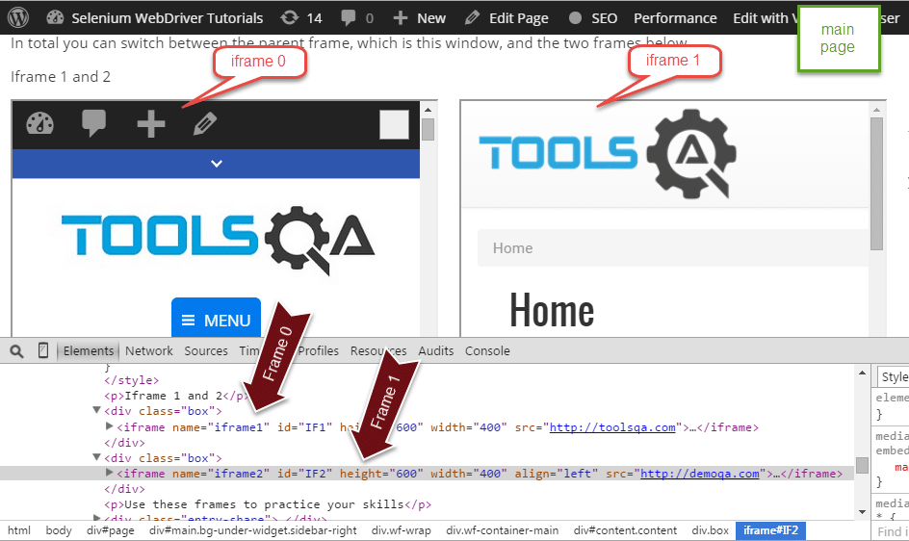Open the 14 pending updates icon
This screenshot has width=909, height=541.
pyautogui.click(x=289, y=18)
